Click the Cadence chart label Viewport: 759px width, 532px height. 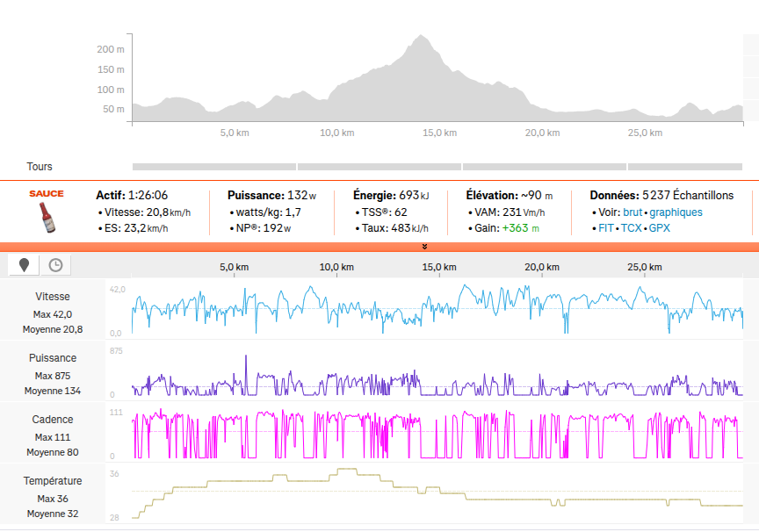[x=53, y=420]
